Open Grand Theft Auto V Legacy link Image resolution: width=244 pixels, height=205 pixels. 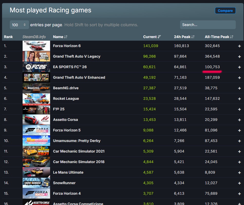pyautogui.click(x=77, y=56)
